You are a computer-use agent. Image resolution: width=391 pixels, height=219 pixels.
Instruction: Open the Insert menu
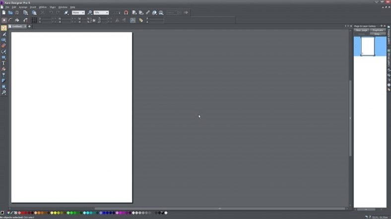[x=33, y=7]
